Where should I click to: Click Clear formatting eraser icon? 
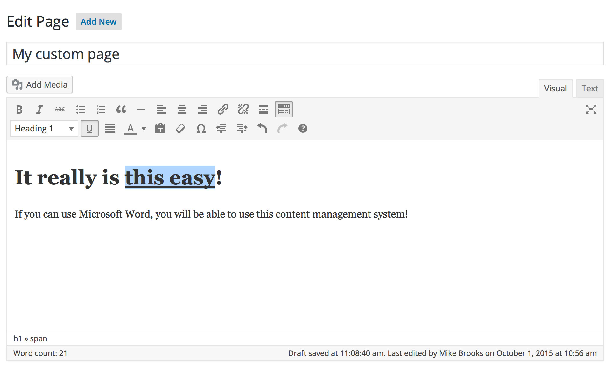pos(180,129)
